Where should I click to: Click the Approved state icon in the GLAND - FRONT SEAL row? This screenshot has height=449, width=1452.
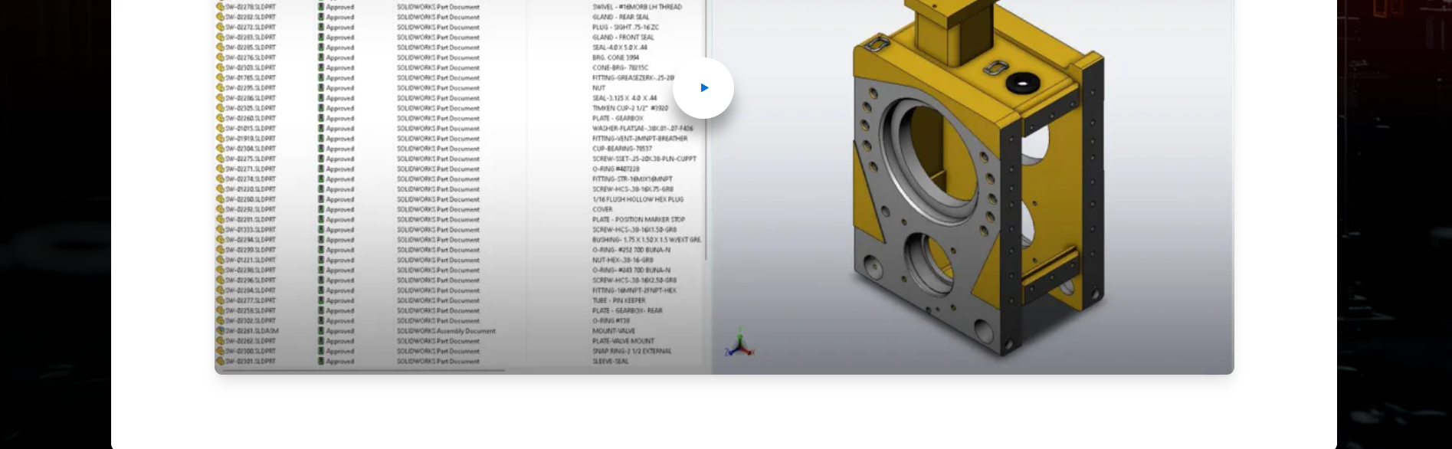pyautogui.click(x=321, y=37)
